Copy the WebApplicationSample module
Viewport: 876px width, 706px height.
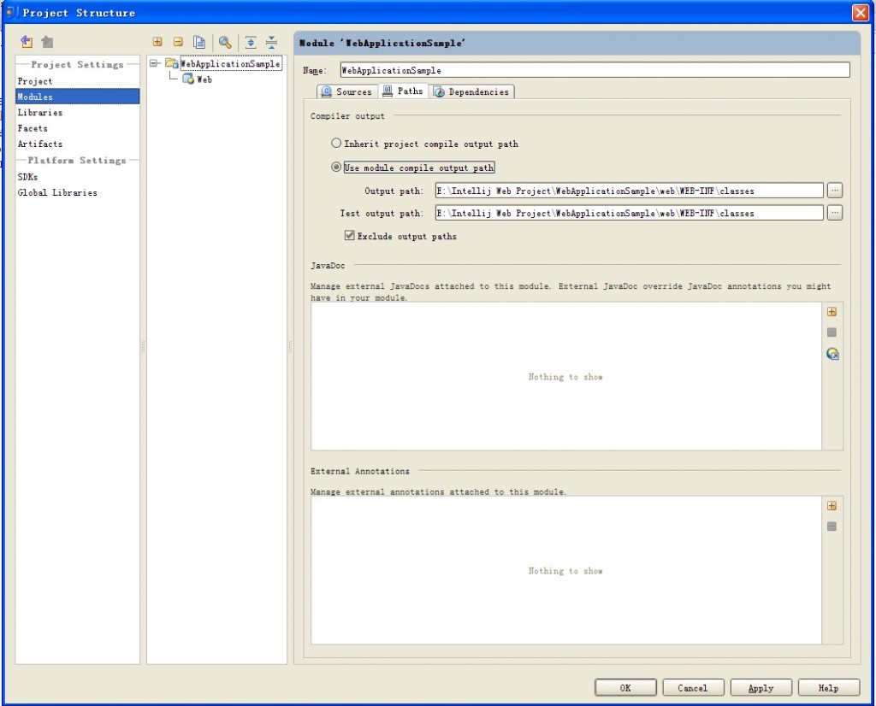[198, 41]
